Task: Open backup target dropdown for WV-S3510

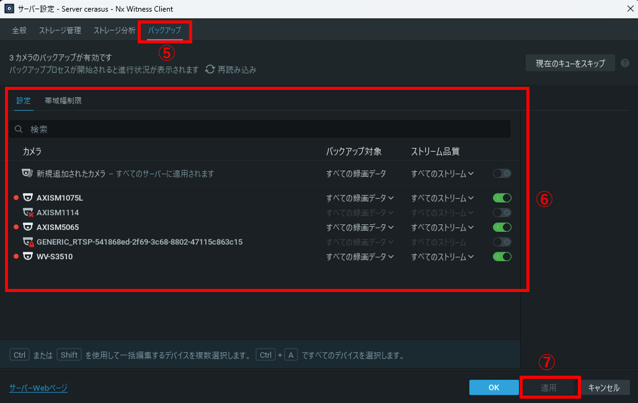Action: 360,257
